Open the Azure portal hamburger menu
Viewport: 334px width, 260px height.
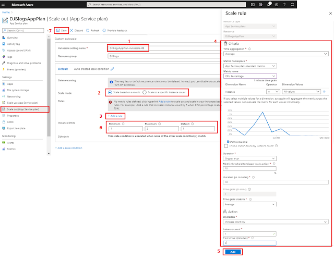tap(3, 5)
